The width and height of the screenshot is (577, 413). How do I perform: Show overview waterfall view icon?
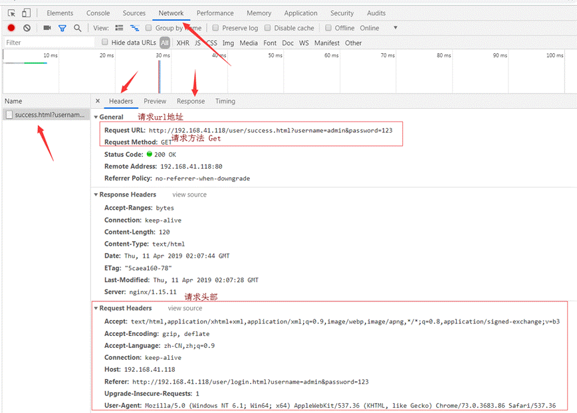point(134,28)
